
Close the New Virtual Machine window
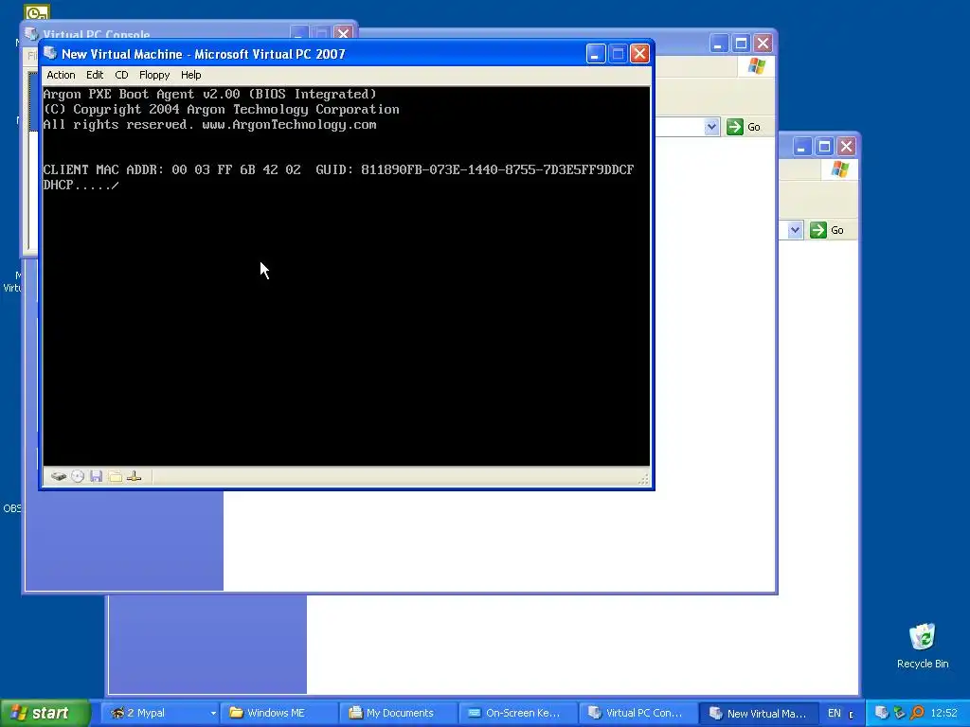[x=639, y=54]
